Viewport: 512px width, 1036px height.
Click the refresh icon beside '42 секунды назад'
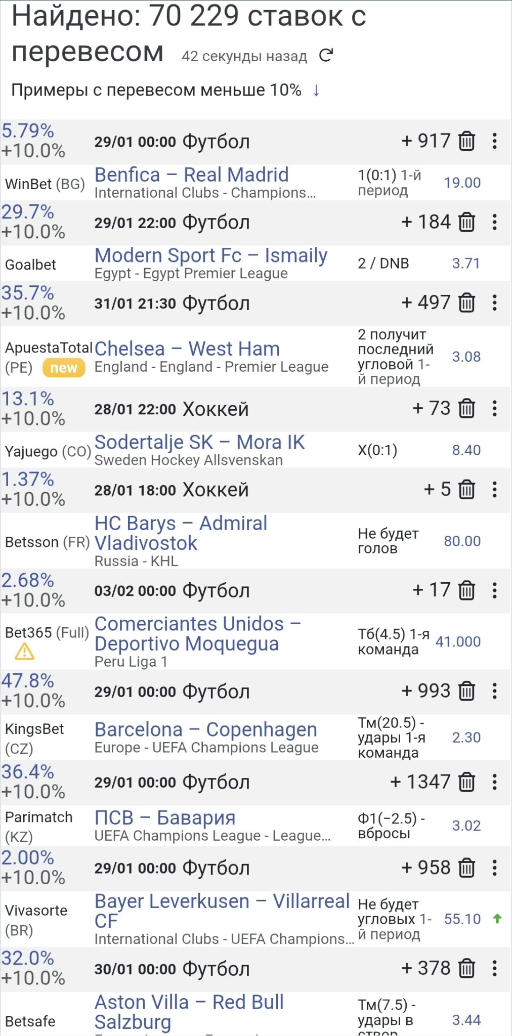click(326, 55)
